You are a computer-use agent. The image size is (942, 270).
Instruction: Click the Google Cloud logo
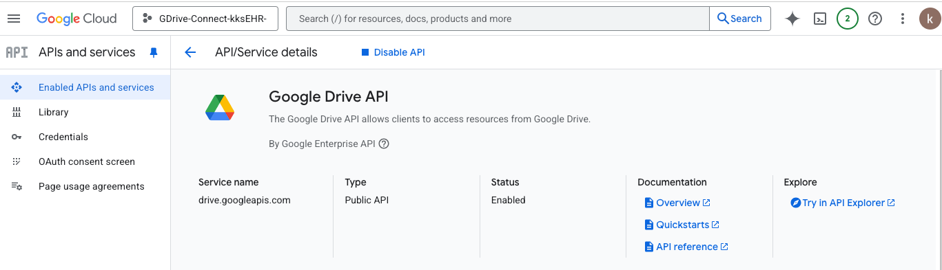tap(76, 19)
